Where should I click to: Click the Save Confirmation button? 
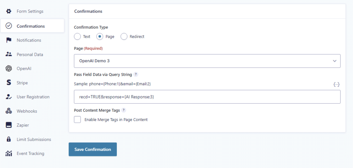pos(93,149)
